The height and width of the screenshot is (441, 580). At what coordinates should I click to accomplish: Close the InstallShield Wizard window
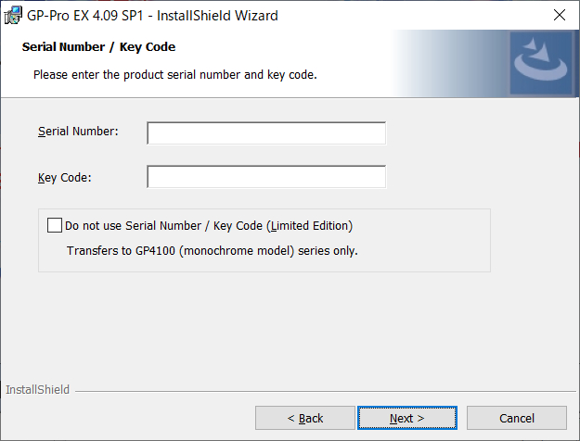[x=560, y=15]
